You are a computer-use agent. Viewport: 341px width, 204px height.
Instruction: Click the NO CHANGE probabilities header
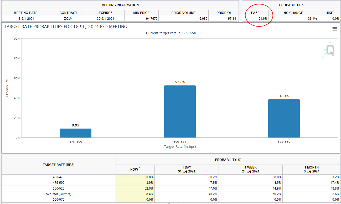tap(293, 13)
